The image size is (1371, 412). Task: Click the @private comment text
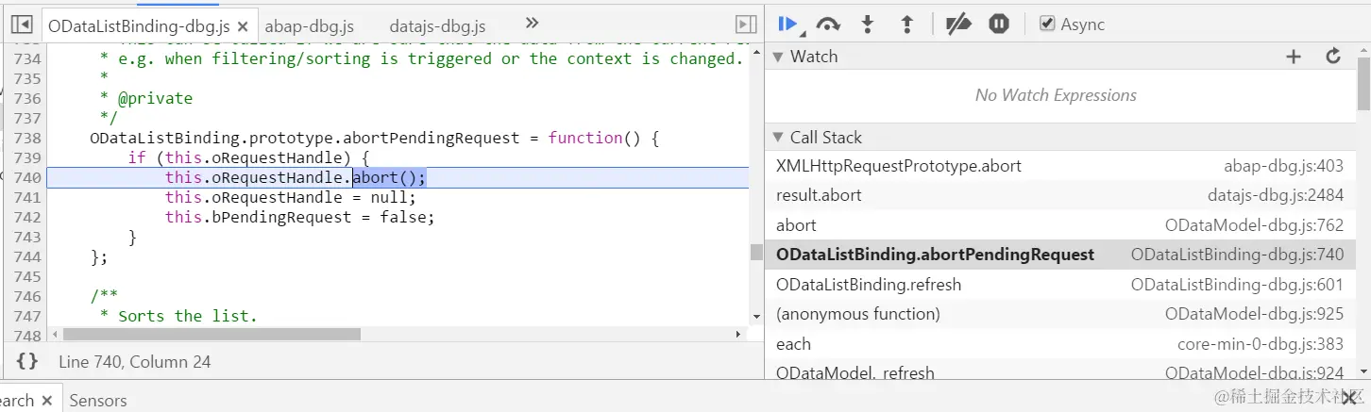coord(155,98)
